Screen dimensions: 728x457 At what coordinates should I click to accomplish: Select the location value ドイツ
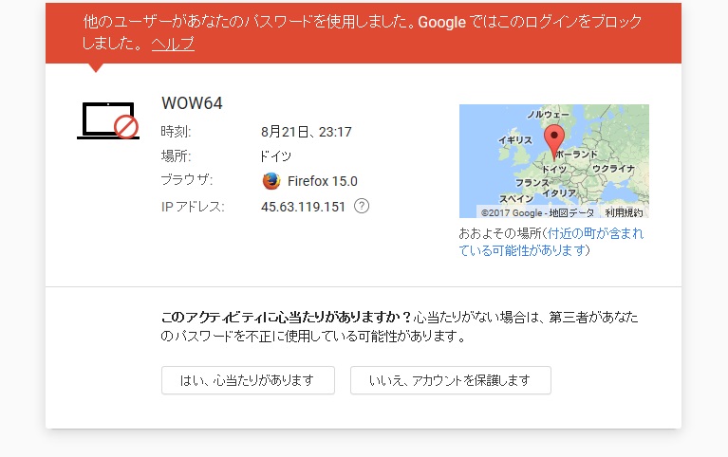tap(276, 155)
